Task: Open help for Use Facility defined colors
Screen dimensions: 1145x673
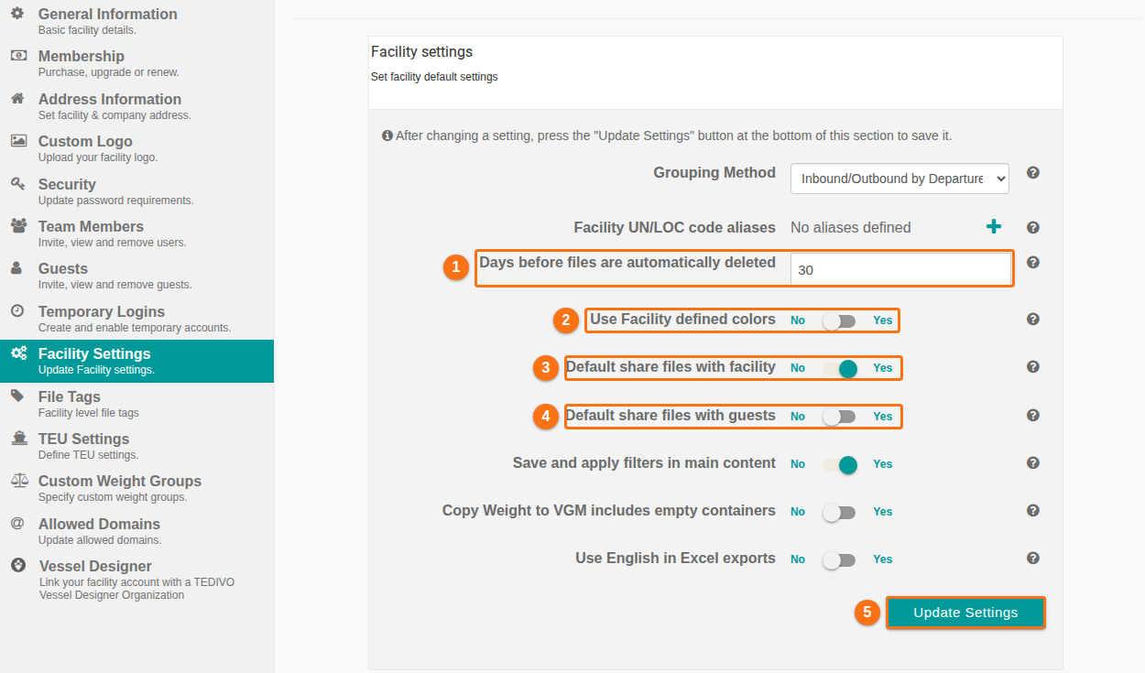Action: coord(1033,319)
